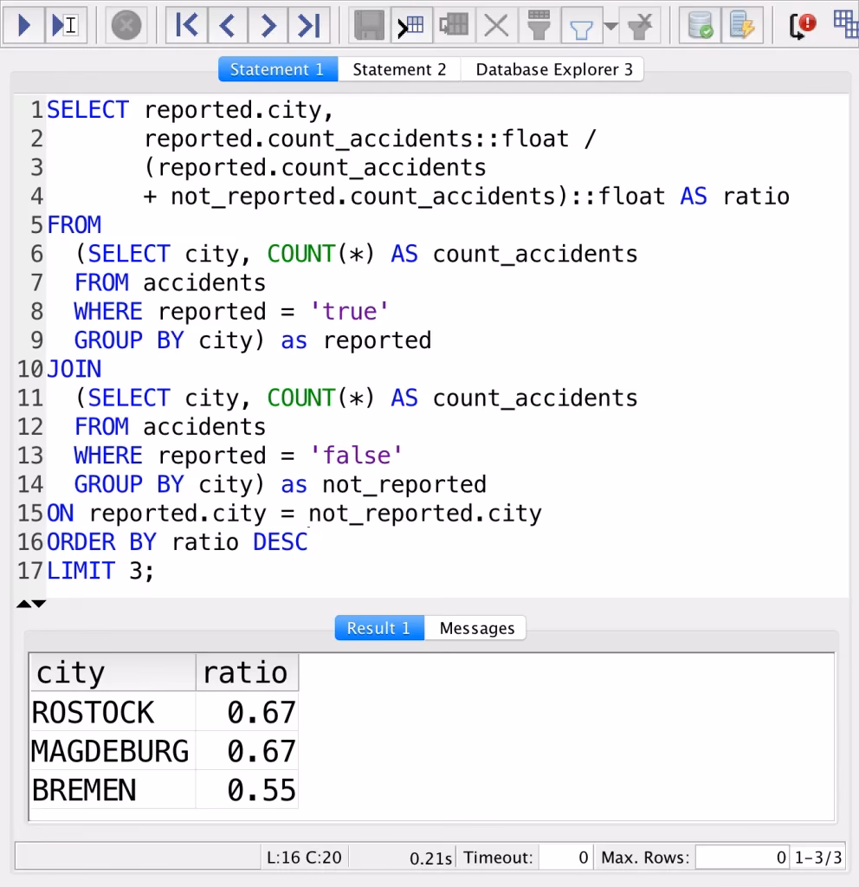The image size is (859, 887).
Task: Commit the current transaction
Action: click(x=699, y=25)
